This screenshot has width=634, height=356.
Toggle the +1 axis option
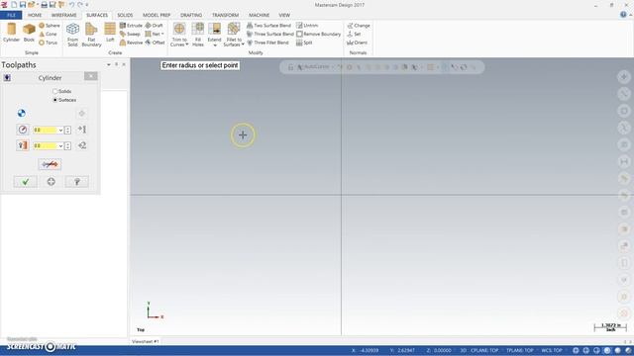click(82, 130)
